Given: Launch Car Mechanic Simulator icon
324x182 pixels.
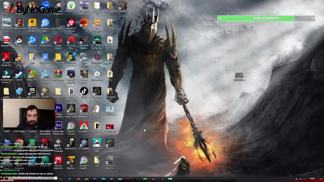Looking at the screenshot, I should [x=71, y=163].
